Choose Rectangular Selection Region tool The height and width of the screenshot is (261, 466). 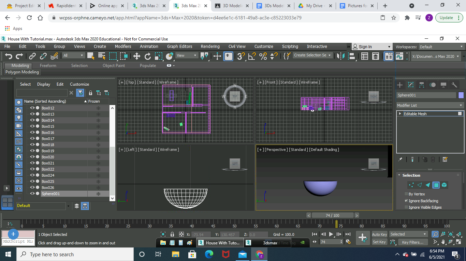click(113, 56)
